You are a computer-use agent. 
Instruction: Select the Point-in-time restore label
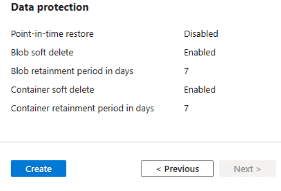tap(52, 34)
